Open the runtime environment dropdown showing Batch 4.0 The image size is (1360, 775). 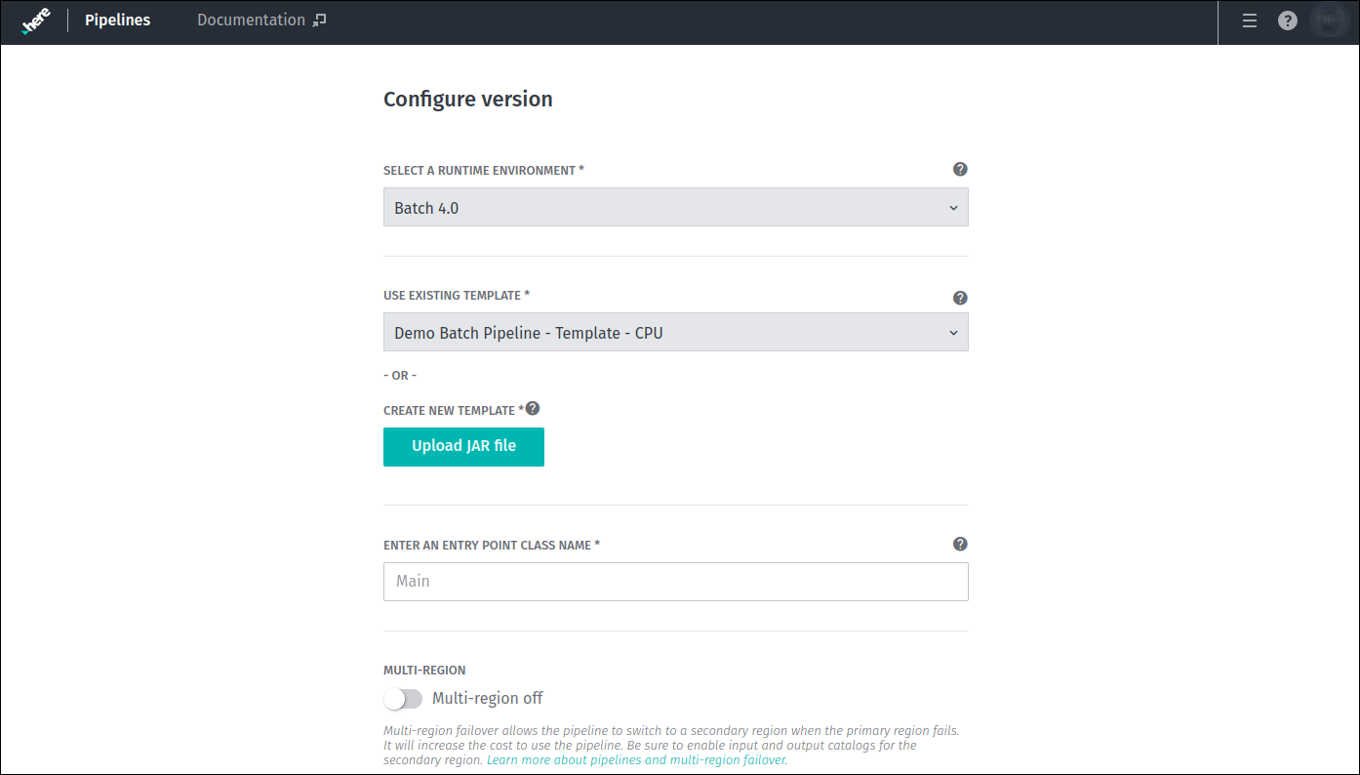click(x=675, y=207)
